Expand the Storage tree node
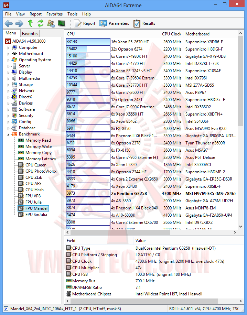Viewport: 247px width, 315px height. click(x=9, y=85)
